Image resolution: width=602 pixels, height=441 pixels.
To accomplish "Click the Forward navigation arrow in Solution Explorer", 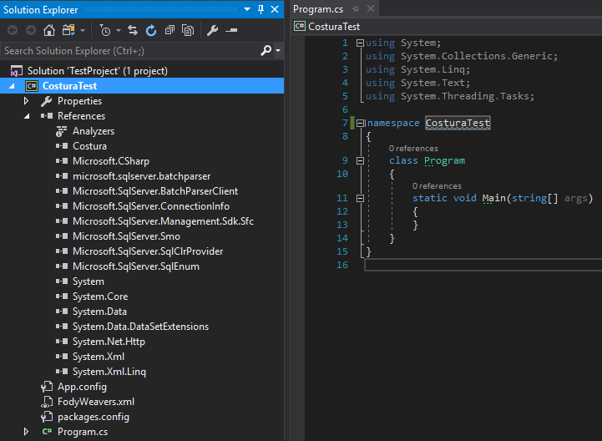I will 30,30.
